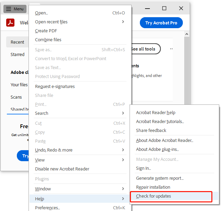Screen dimensions: 222x211
Task: Select Disable new Acrobat Reader
Action: point(80,169)
